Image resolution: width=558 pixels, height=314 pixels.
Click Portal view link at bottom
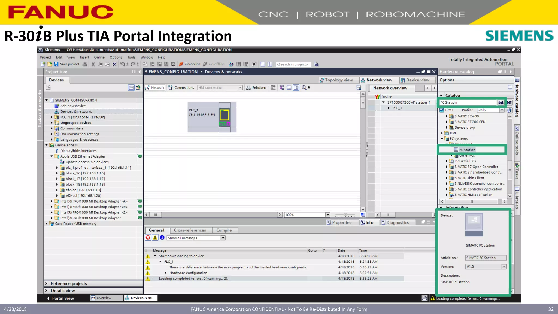click(60, 298)
